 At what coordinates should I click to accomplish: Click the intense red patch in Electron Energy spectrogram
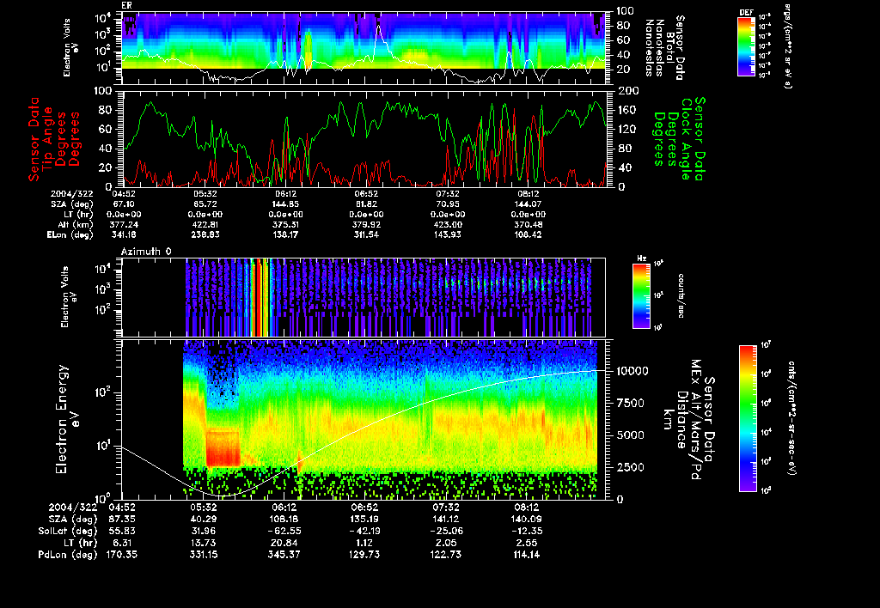pos(223,447)
